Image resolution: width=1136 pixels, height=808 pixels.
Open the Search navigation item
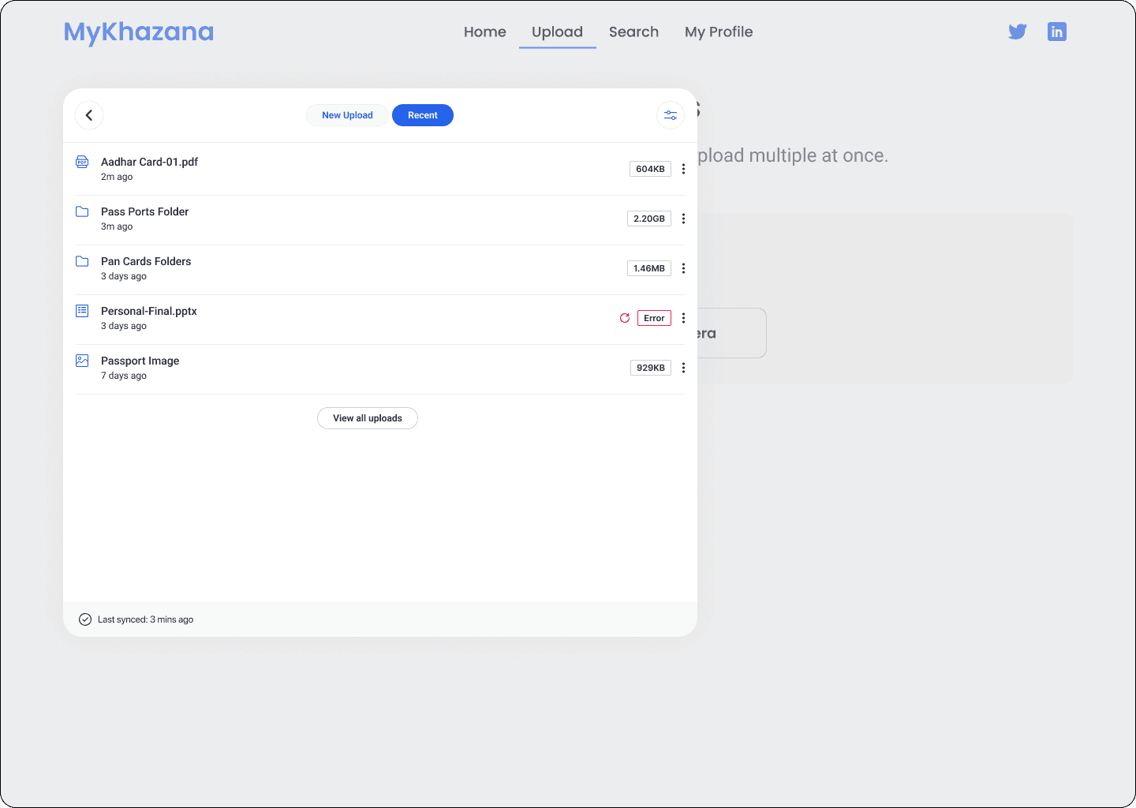[x=633, y=32]
